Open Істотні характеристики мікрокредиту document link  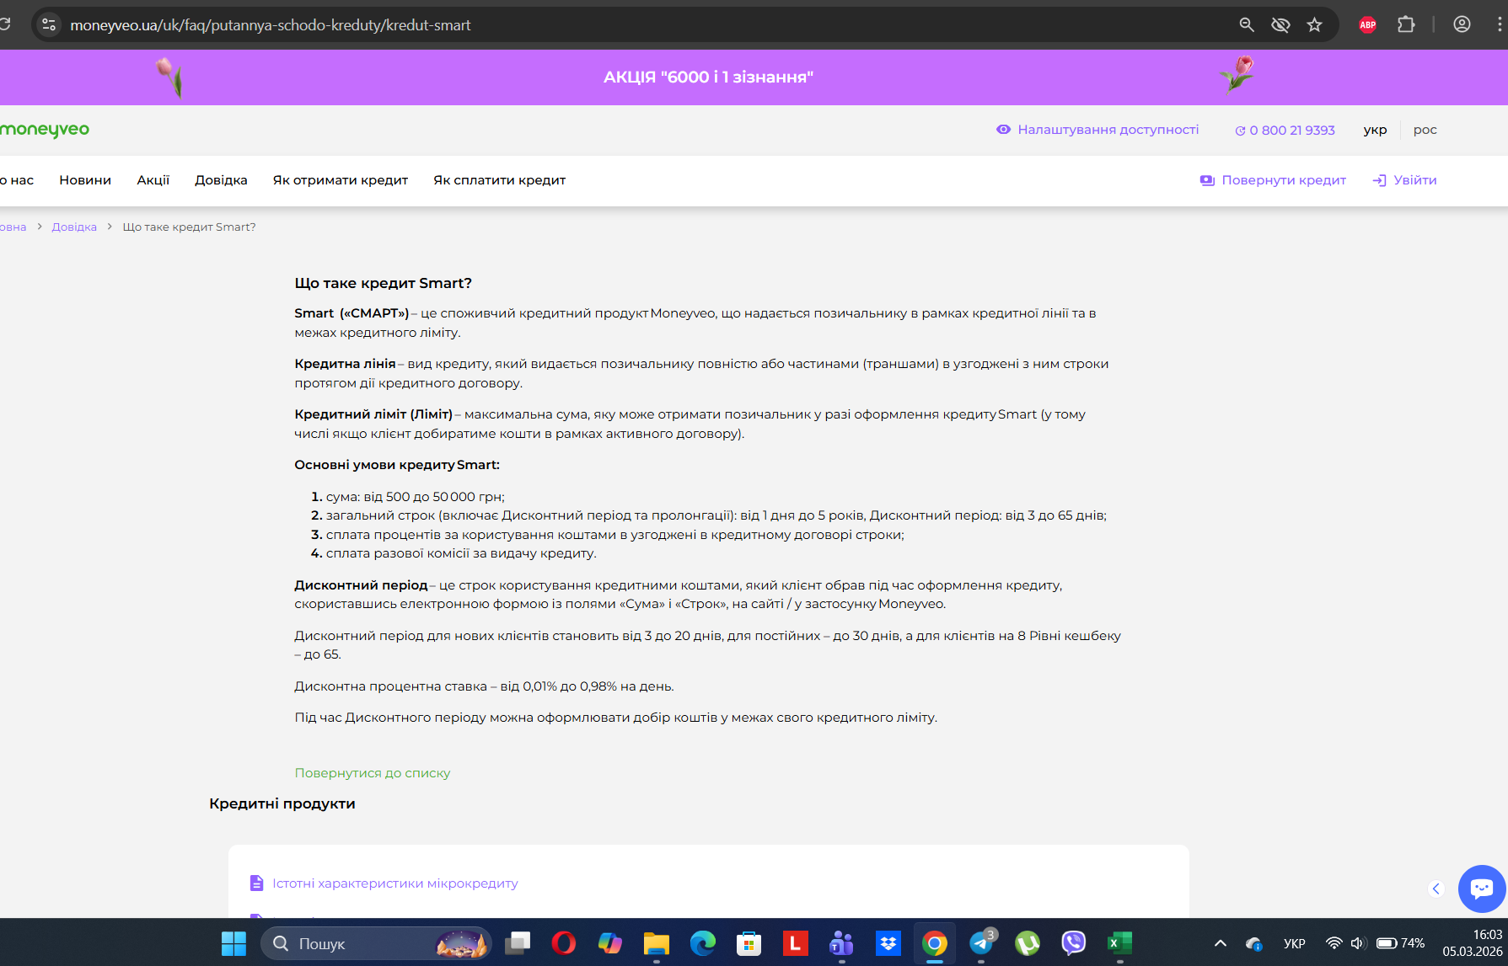384,883
